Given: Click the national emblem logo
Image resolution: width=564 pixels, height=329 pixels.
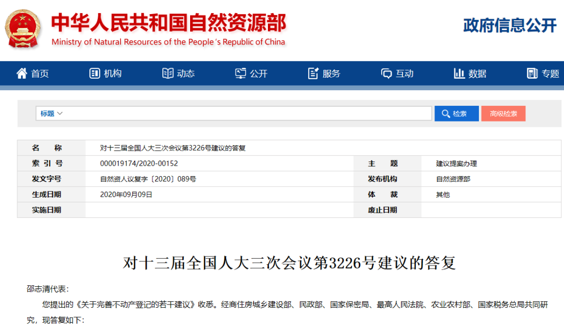Looking at the screenshot, I should pos(22,29).
